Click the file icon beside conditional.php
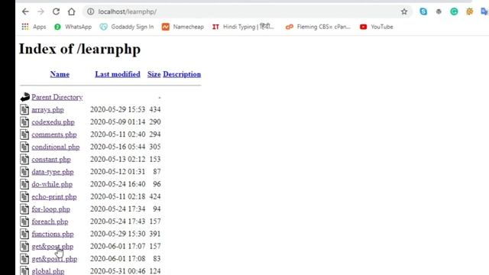The image size is (489, 275). click(24, 147)
